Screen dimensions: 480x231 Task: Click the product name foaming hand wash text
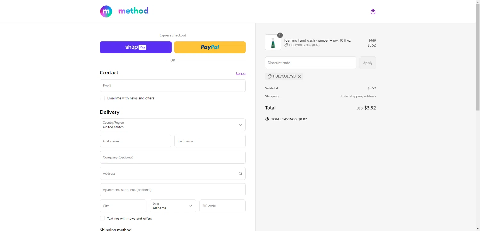tap(317, 40)
